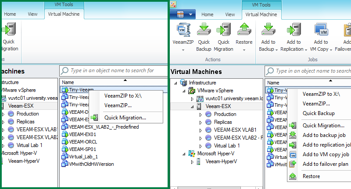Click Veeam-ESX host icon in right tree

point(199,106)
